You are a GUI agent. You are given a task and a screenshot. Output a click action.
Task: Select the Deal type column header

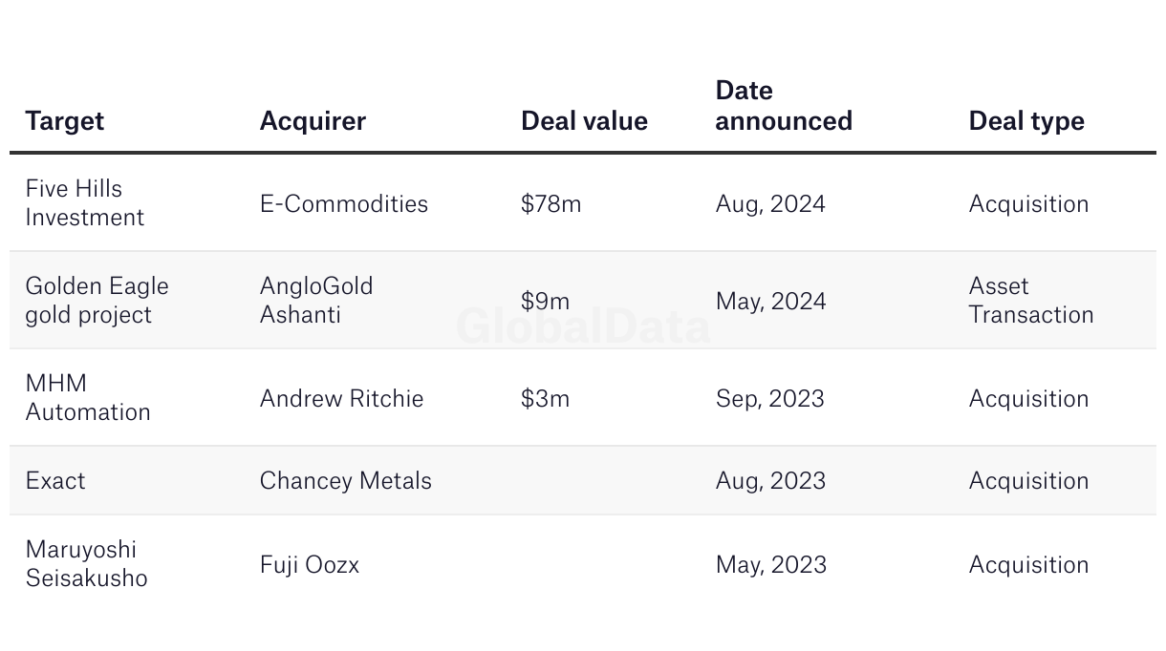1026,121
